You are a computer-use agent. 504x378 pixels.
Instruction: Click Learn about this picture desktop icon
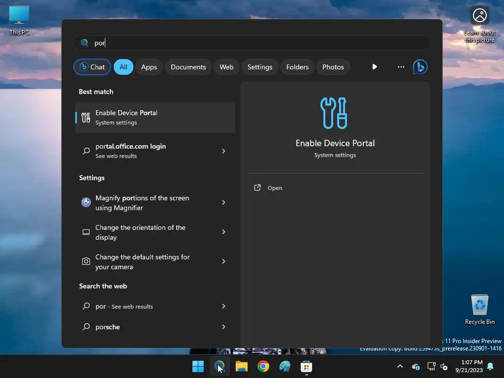tap(479, 24)
